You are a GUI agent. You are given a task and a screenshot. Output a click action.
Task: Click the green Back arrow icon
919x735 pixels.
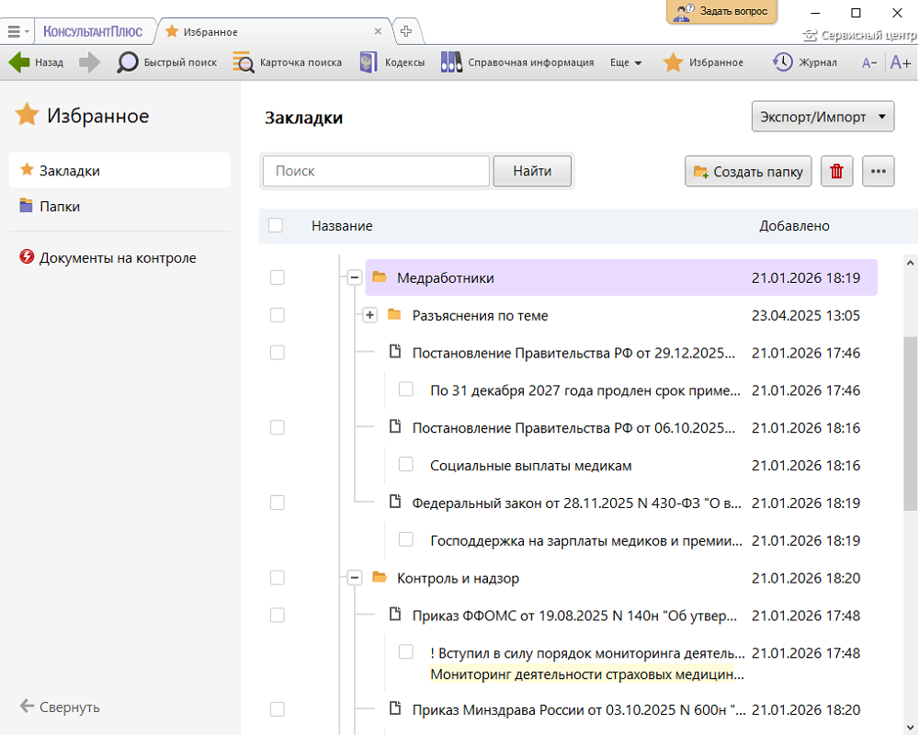click(19, 62)
